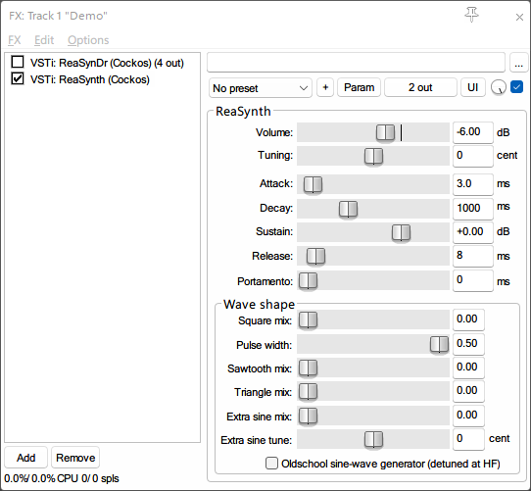Toggle the UI button
The width and height of the screenshot is (531, 491).
click(473, 87)
